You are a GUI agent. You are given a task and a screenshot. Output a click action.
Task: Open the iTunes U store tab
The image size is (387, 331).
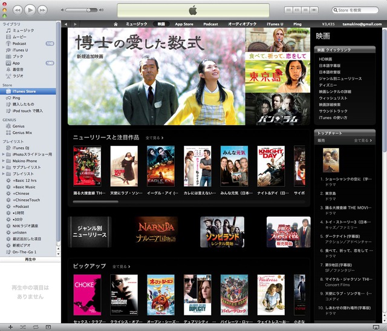tap(275, 24)
